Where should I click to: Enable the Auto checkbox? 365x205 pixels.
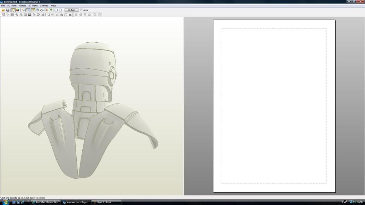coord(82,10)
